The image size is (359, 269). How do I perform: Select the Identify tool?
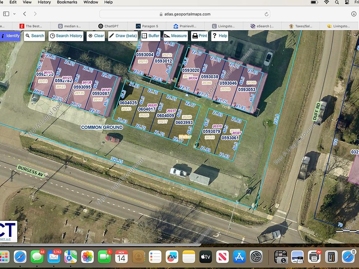pos(10,36)
